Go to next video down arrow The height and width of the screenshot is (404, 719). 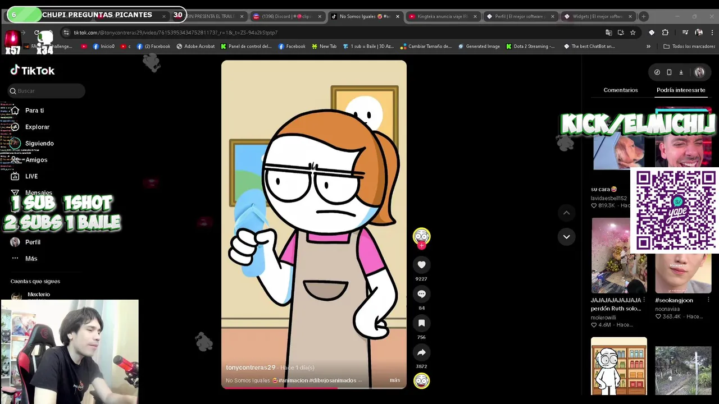(566, 237)
